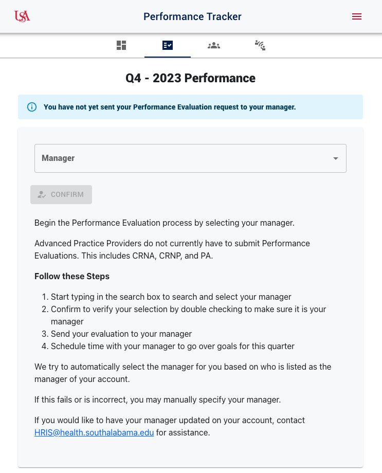The width and height of the screenshot is (382, 473).
Task: Open the HRIS@health.southalabama.edu email link
Action: (94, 433)
